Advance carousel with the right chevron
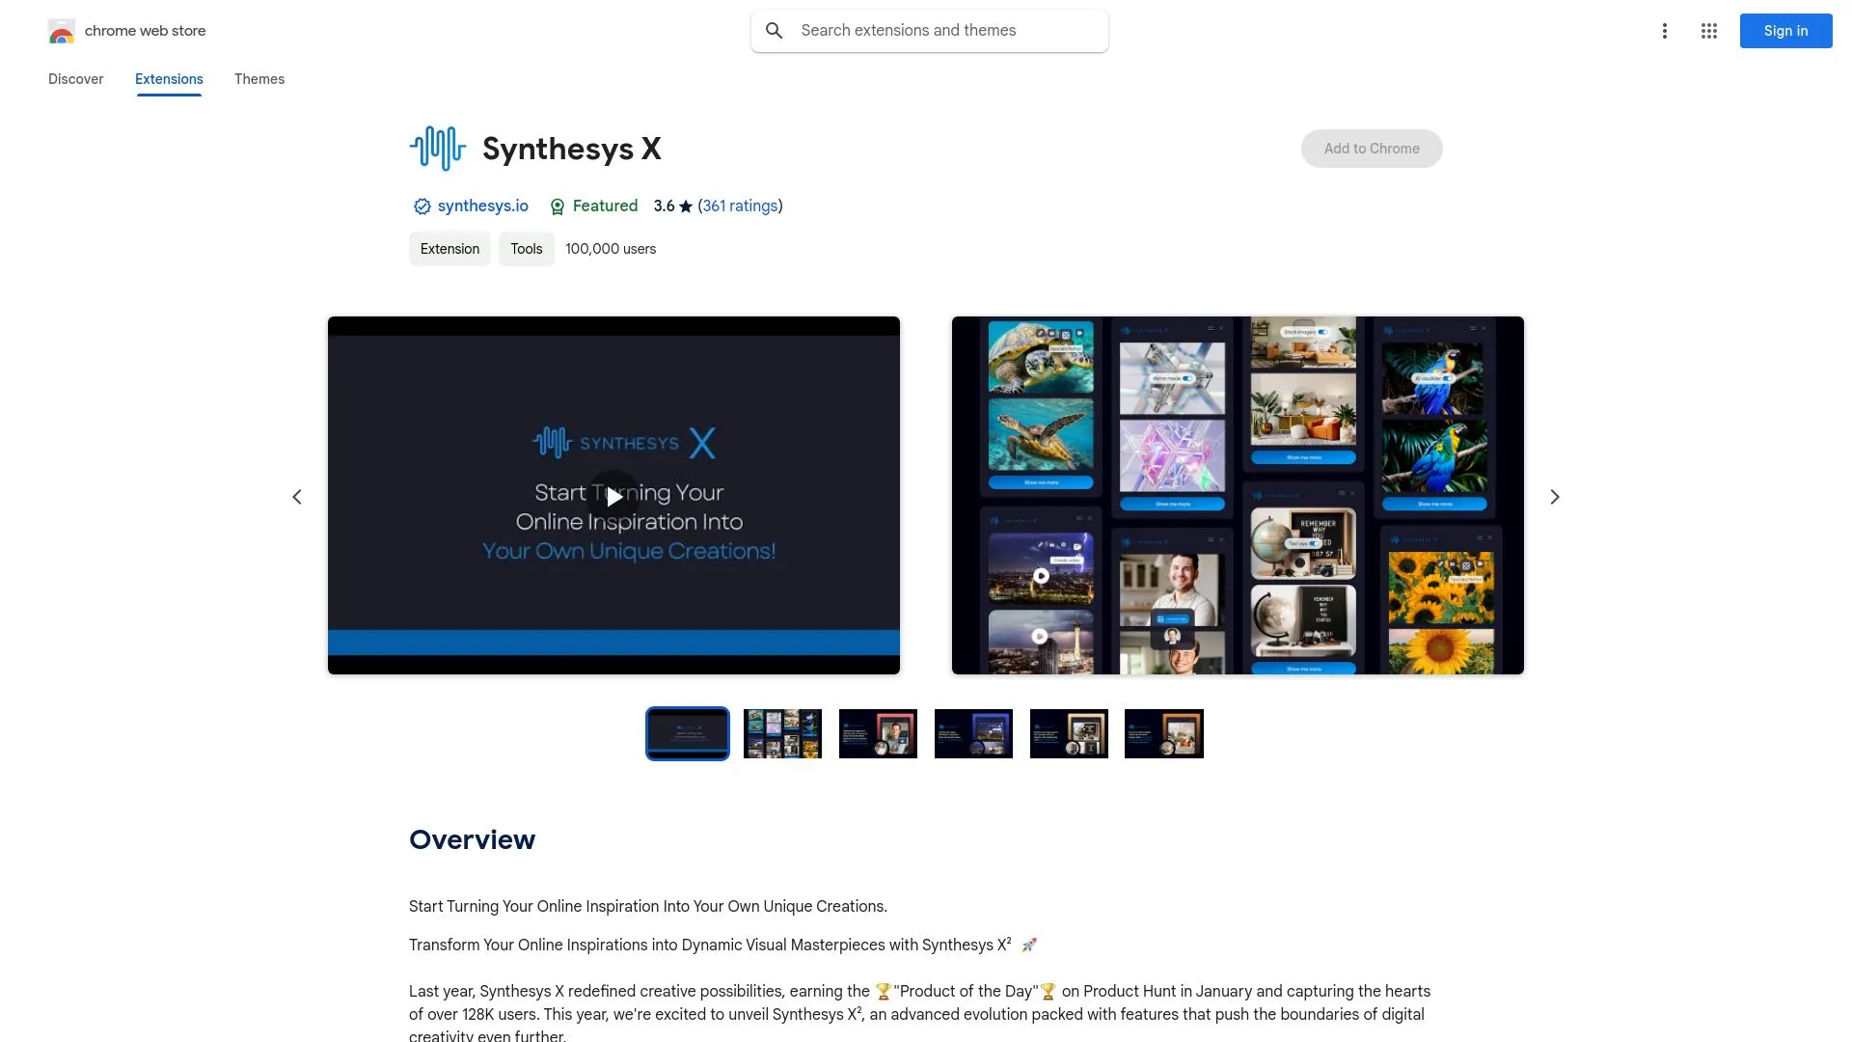 point(1554,496)
